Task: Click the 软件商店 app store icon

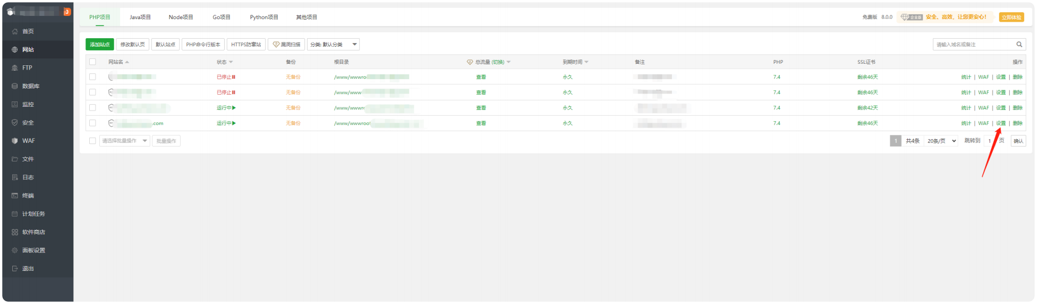Action: (x=15, y=232)
